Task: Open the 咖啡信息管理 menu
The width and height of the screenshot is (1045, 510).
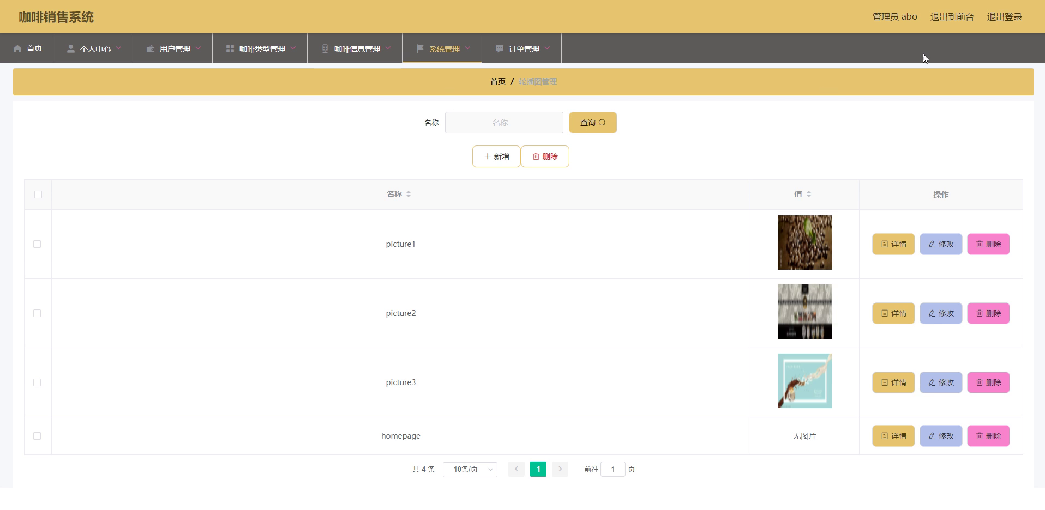Action: [355, 48]
